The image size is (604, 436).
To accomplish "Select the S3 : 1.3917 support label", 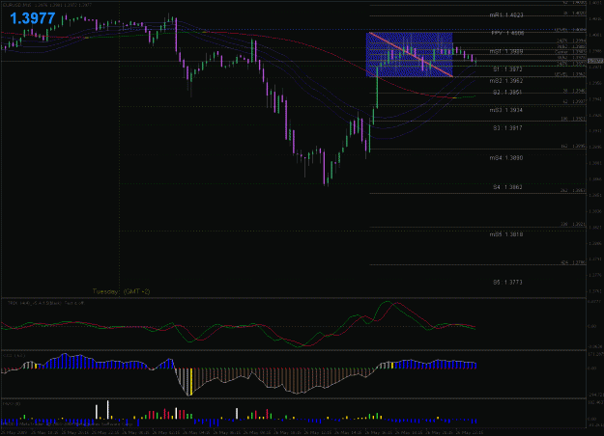I will [507, 128].
